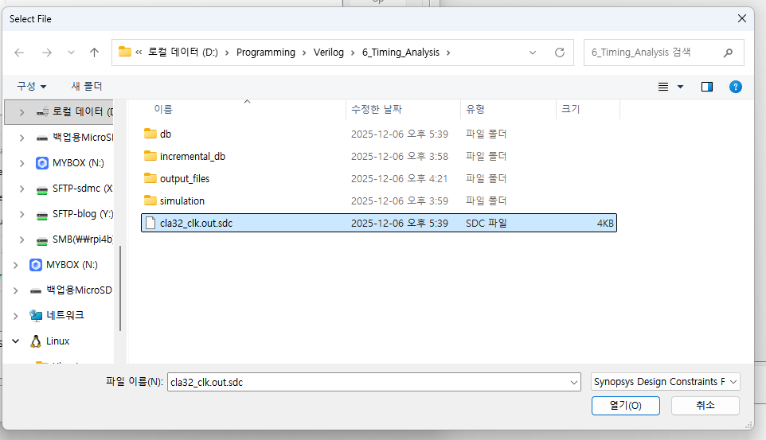
Task: Open SFTP-blog (Y:) drive in sidebar
Action: click(75, 214)
